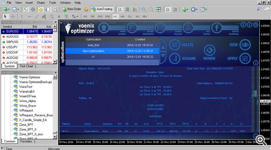Open the Charts menu
The width and height of the screenshot is (271, 150).
click(x=41, y=3)
